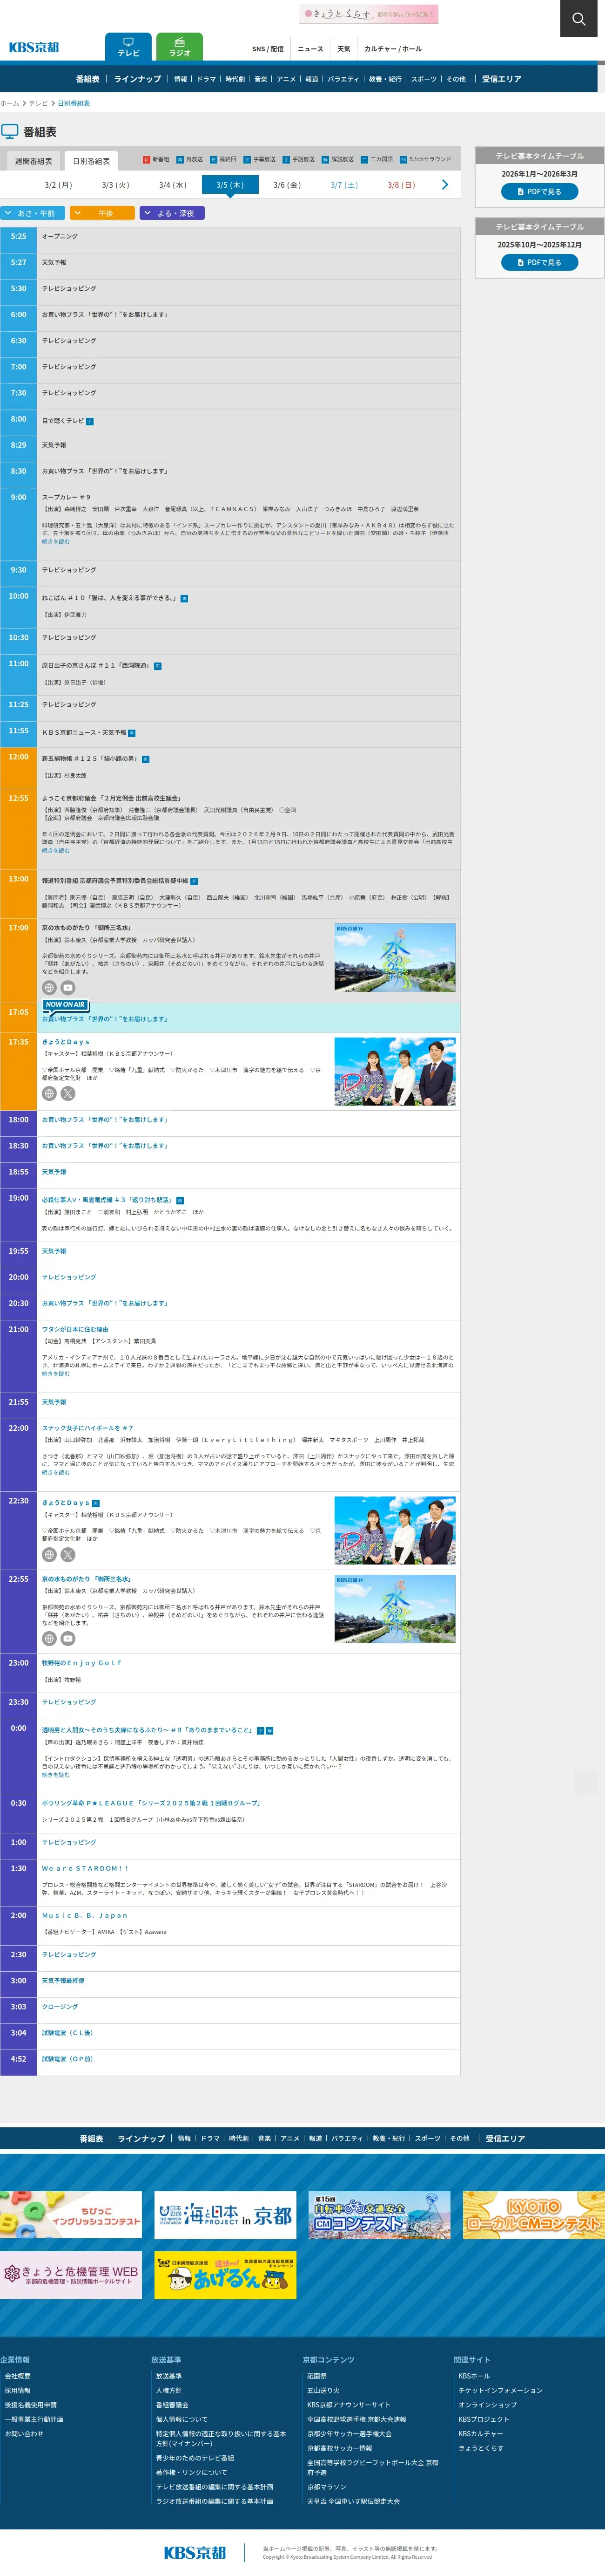The height and width of the screenshot is (2576, 605).
Task: Open 会社概要 in the footer
Action: point(18,2376)
